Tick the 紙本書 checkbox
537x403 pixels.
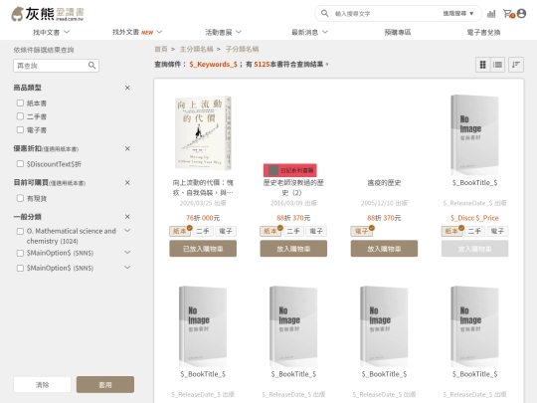20,103
